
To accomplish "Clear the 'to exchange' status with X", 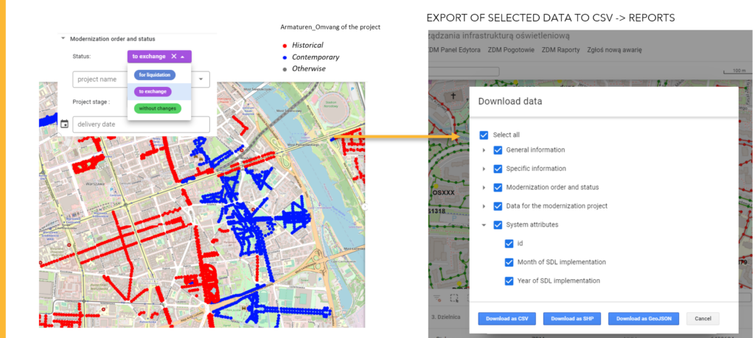I will point(174,57).
